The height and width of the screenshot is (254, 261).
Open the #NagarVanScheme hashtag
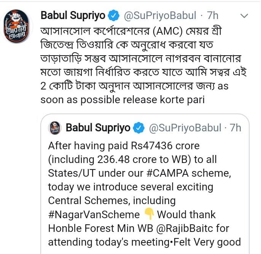(x=94, y=214)
